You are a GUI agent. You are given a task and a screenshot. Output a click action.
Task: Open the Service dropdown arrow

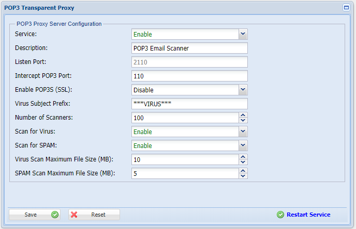point(243,34)
